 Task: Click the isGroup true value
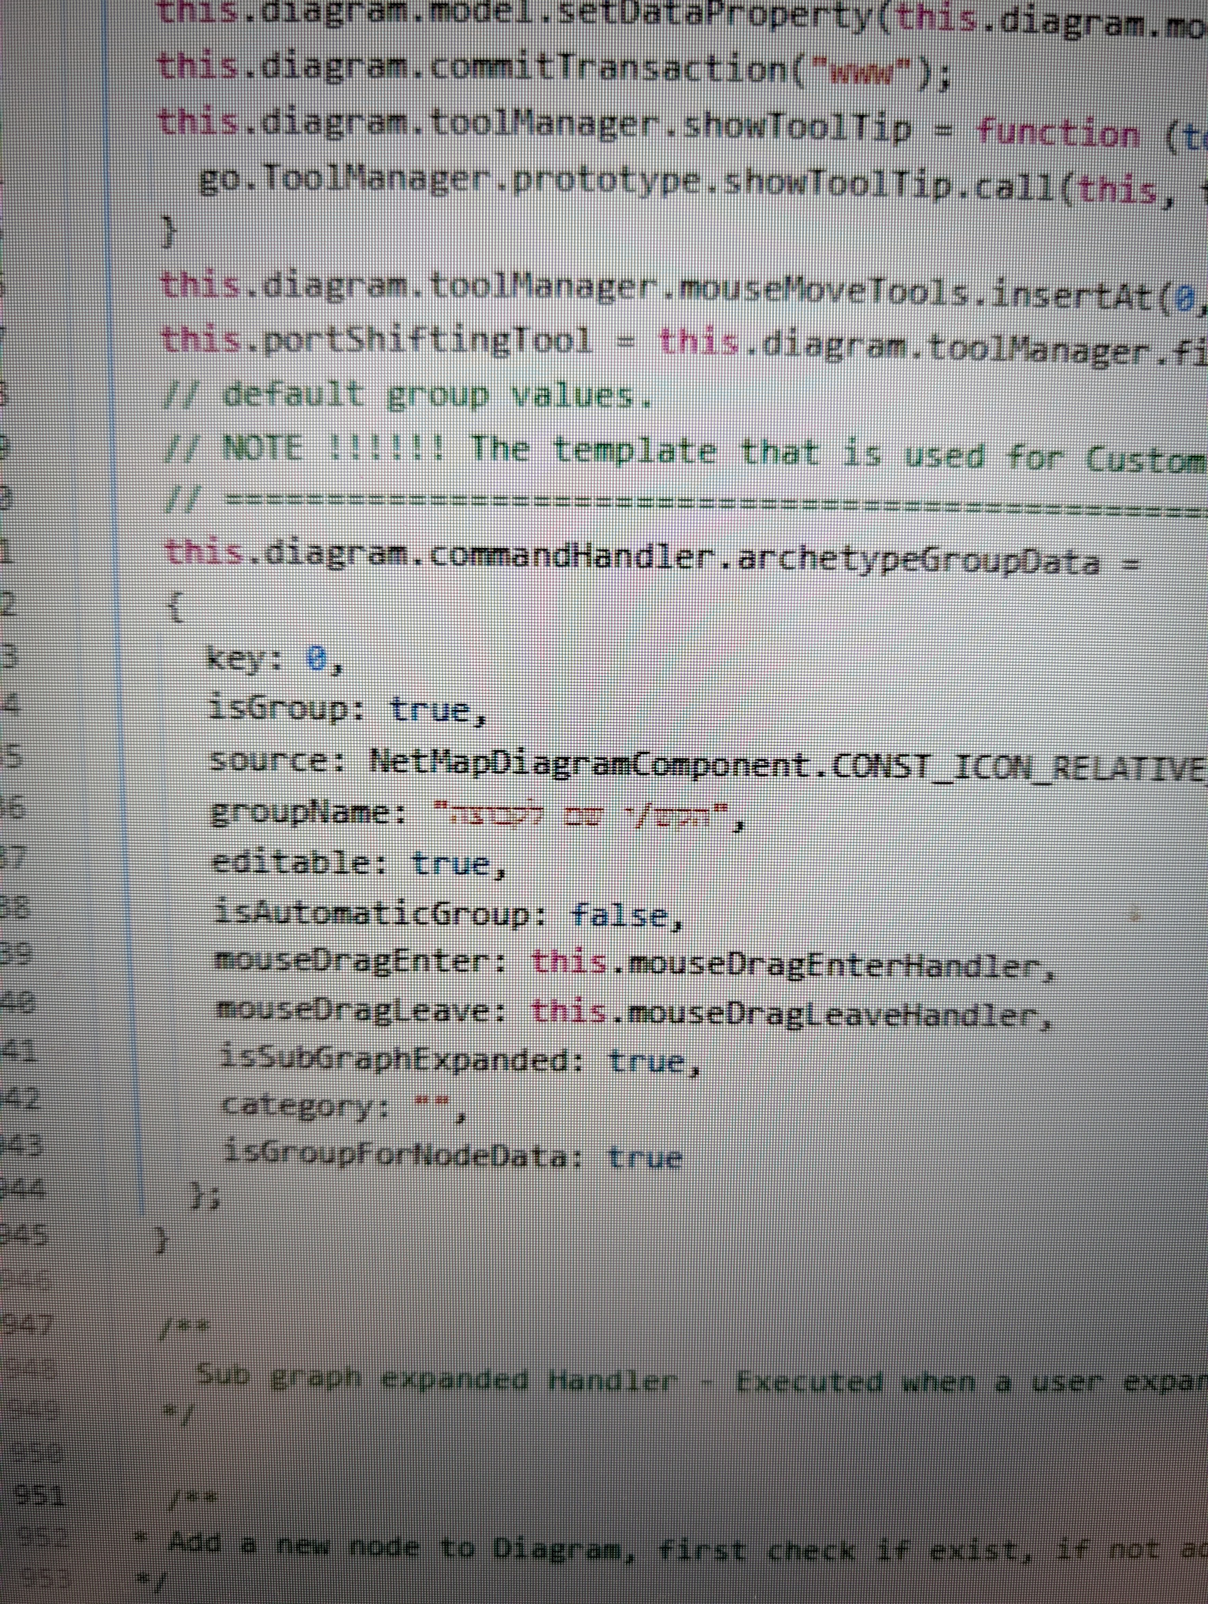pos(431,711)
